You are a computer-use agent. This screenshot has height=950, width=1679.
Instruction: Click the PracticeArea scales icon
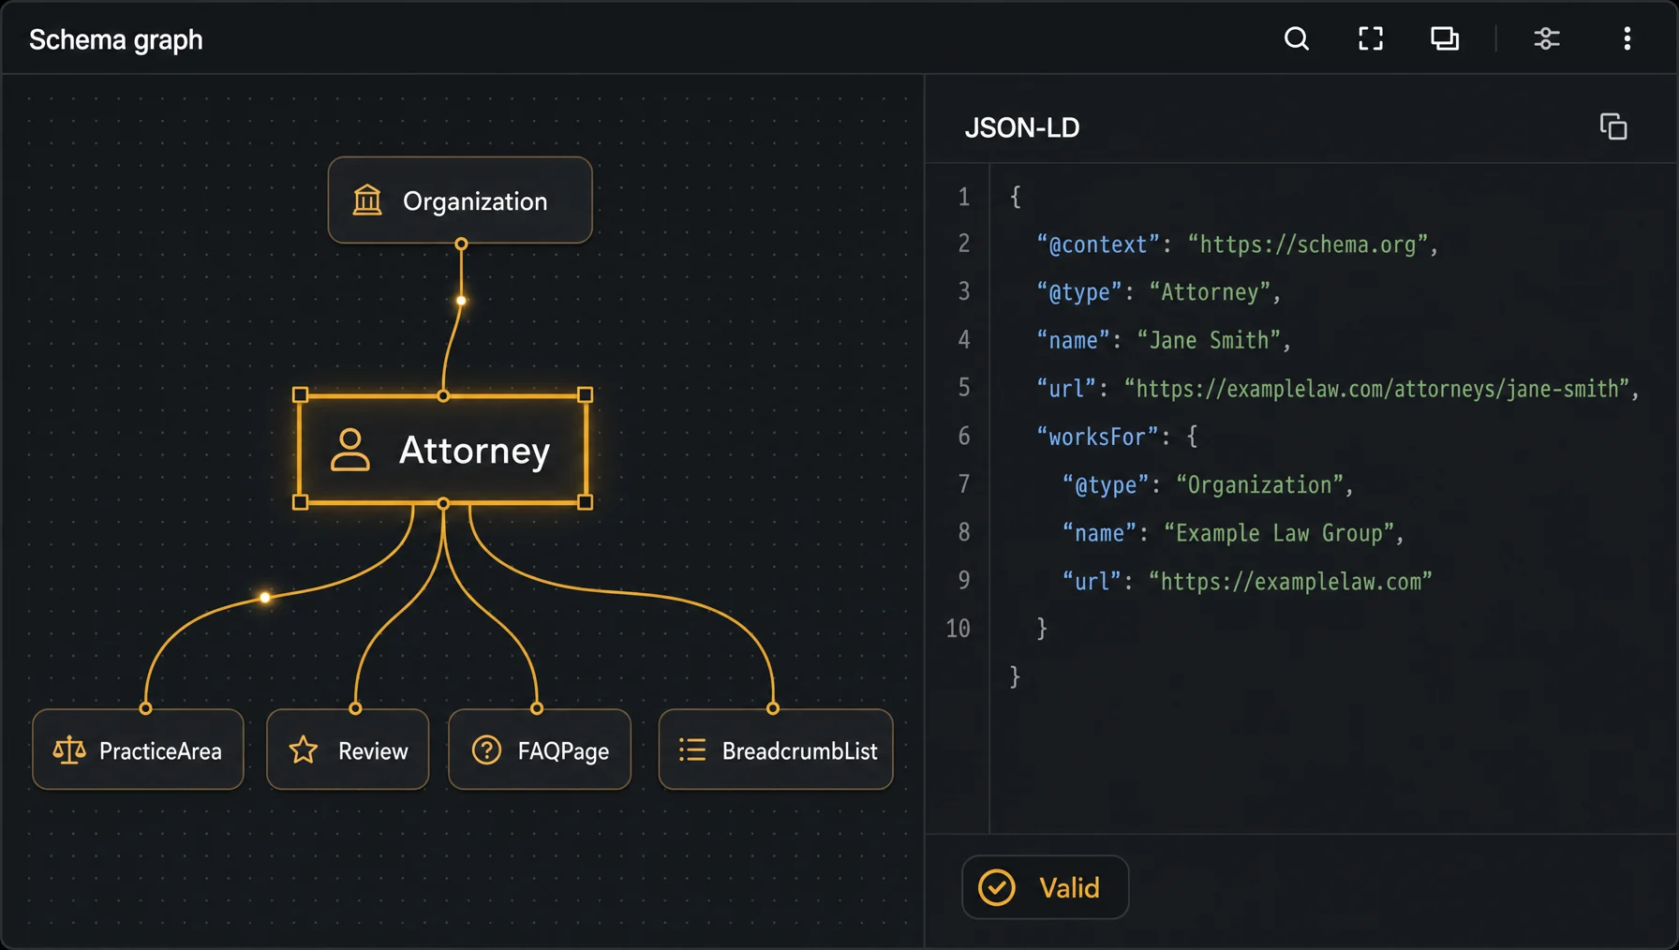(x=69, y=750)
